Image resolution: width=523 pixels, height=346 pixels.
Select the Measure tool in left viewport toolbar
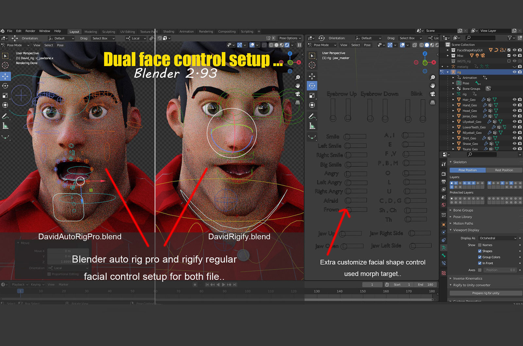5,126
